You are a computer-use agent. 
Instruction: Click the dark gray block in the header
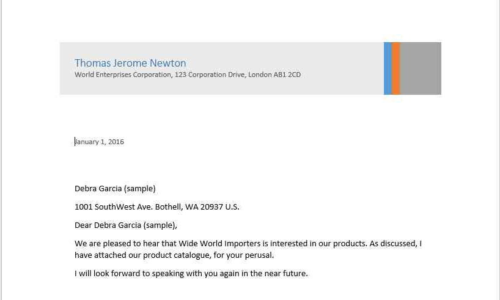[421, 68]
